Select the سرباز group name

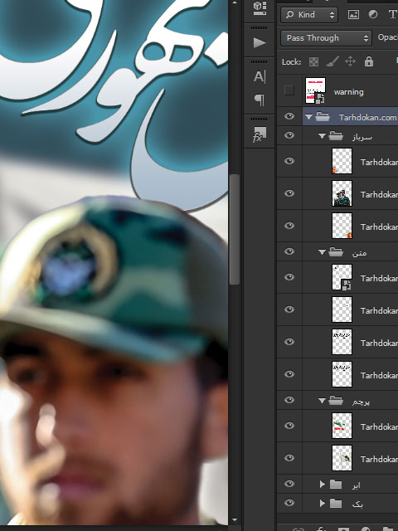point(362,136)
